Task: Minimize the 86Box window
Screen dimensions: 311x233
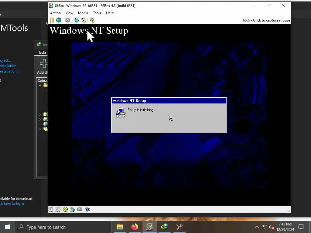Action: pyautogui.click(x=256, y=6)
